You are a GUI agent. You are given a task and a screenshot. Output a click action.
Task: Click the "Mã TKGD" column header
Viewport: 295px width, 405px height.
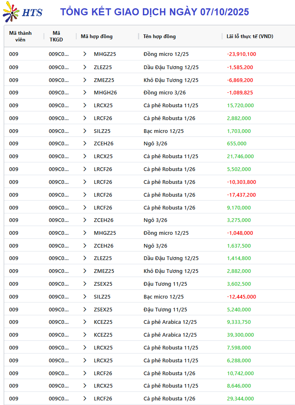click(x=56, y=36)
